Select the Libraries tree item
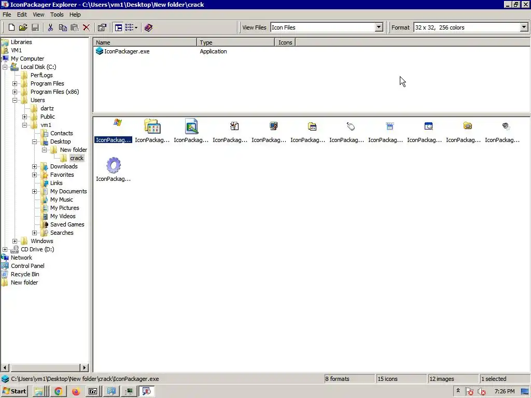Viewport: 531px width, 398px height. coord(21,42)
